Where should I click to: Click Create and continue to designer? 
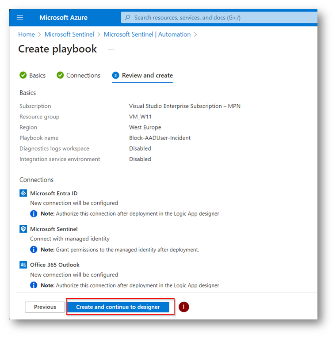(118, 307)
